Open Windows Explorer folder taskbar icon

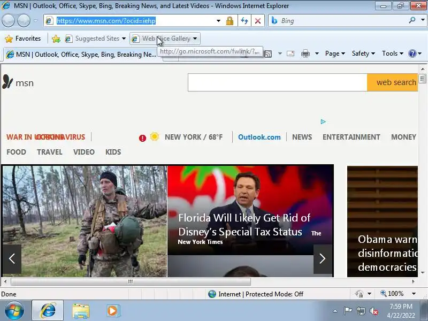coord(81,311)
